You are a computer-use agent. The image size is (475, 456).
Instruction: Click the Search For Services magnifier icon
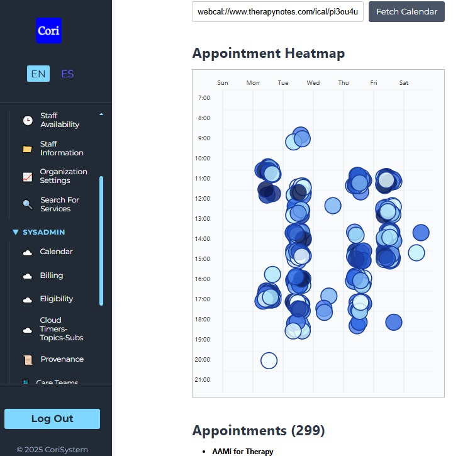(x=28, y=204)
